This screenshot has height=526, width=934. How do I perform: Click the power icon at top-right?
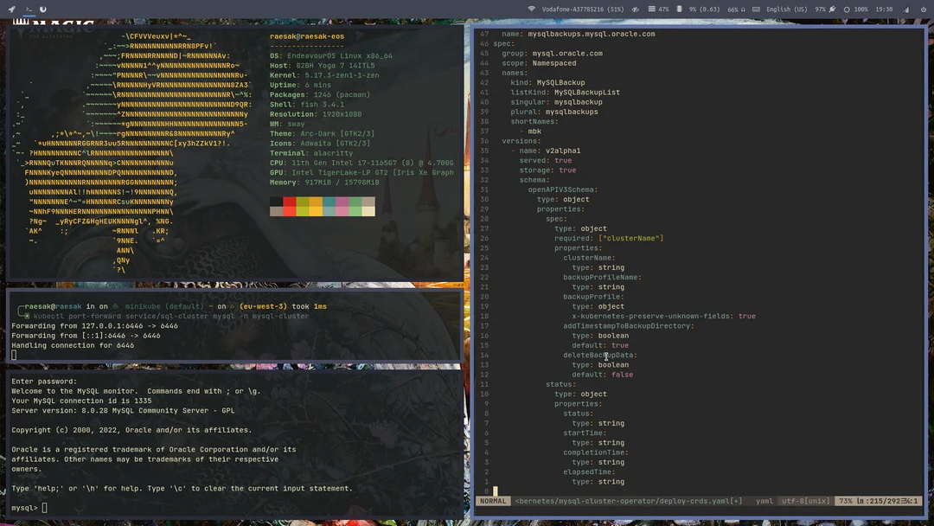click(x=923, y=9)
